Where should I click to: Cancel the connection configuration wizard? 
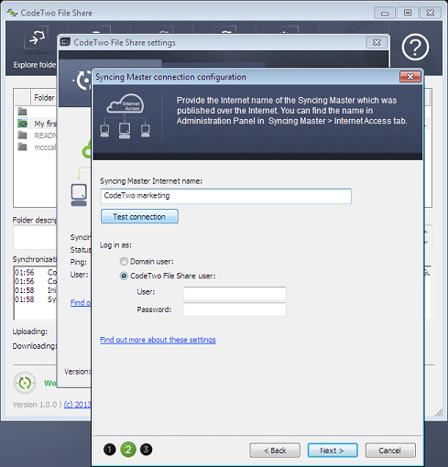pyautogui.click(x=390, y=451)
